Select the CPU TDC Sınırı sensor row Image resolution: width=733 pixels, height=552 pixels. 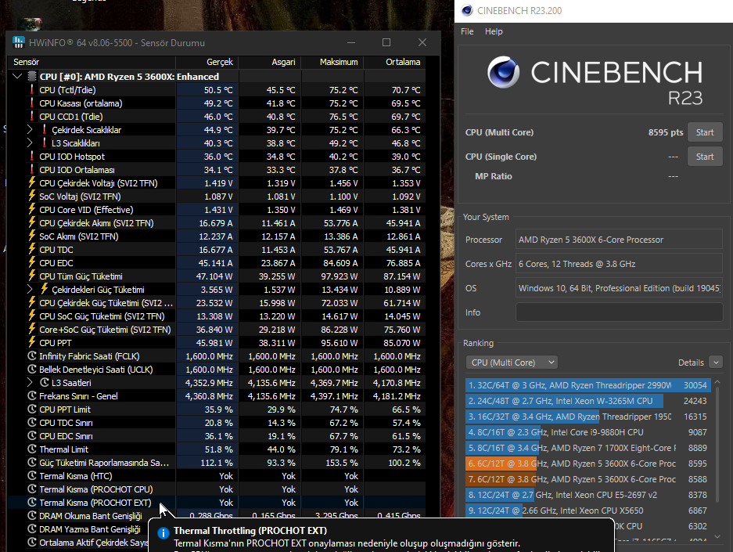coord(217,423)
